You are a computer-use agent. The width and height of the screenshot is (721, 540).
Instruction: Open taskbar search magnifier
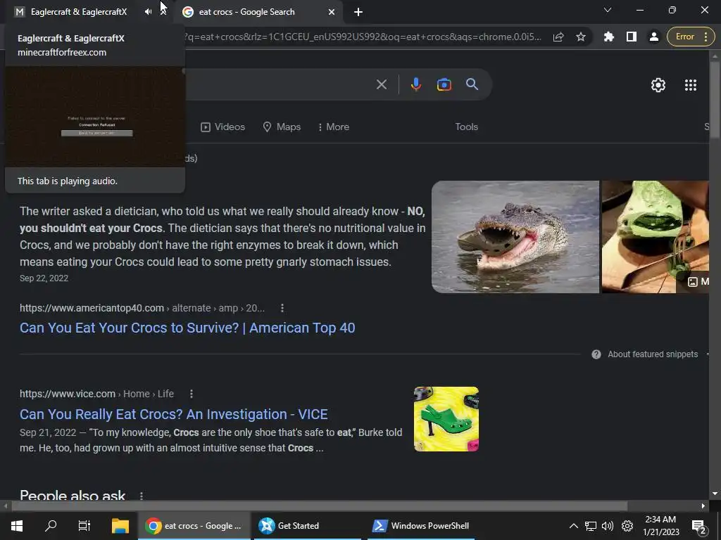coord(51,526)
